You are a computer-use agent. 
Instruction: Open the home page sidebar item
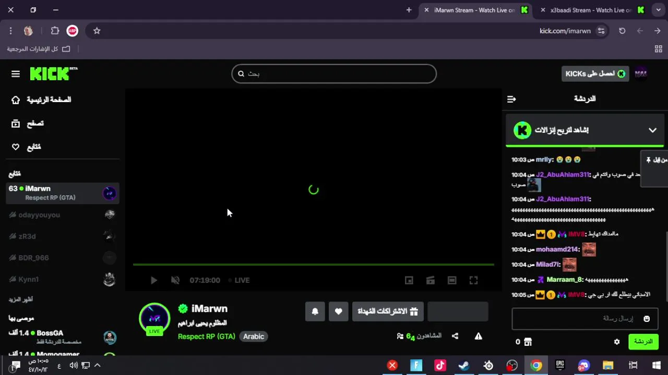(x=42, y=99)
